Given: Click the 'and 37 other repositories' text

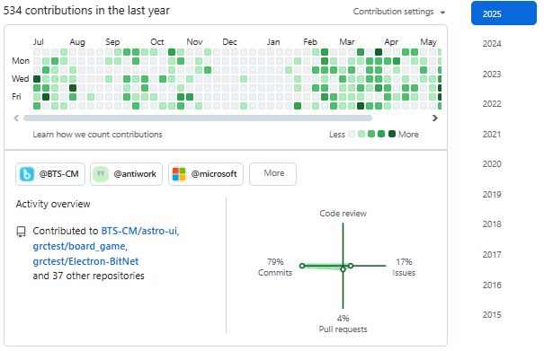Looking at the screenshot, I should point(88,276).
